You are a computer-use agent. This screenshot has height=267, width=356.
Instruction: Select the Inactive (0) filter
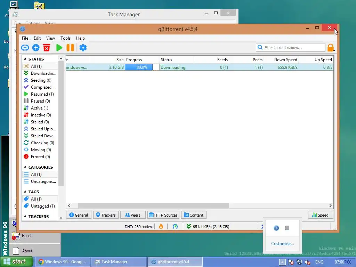click(x=40, y=115)
